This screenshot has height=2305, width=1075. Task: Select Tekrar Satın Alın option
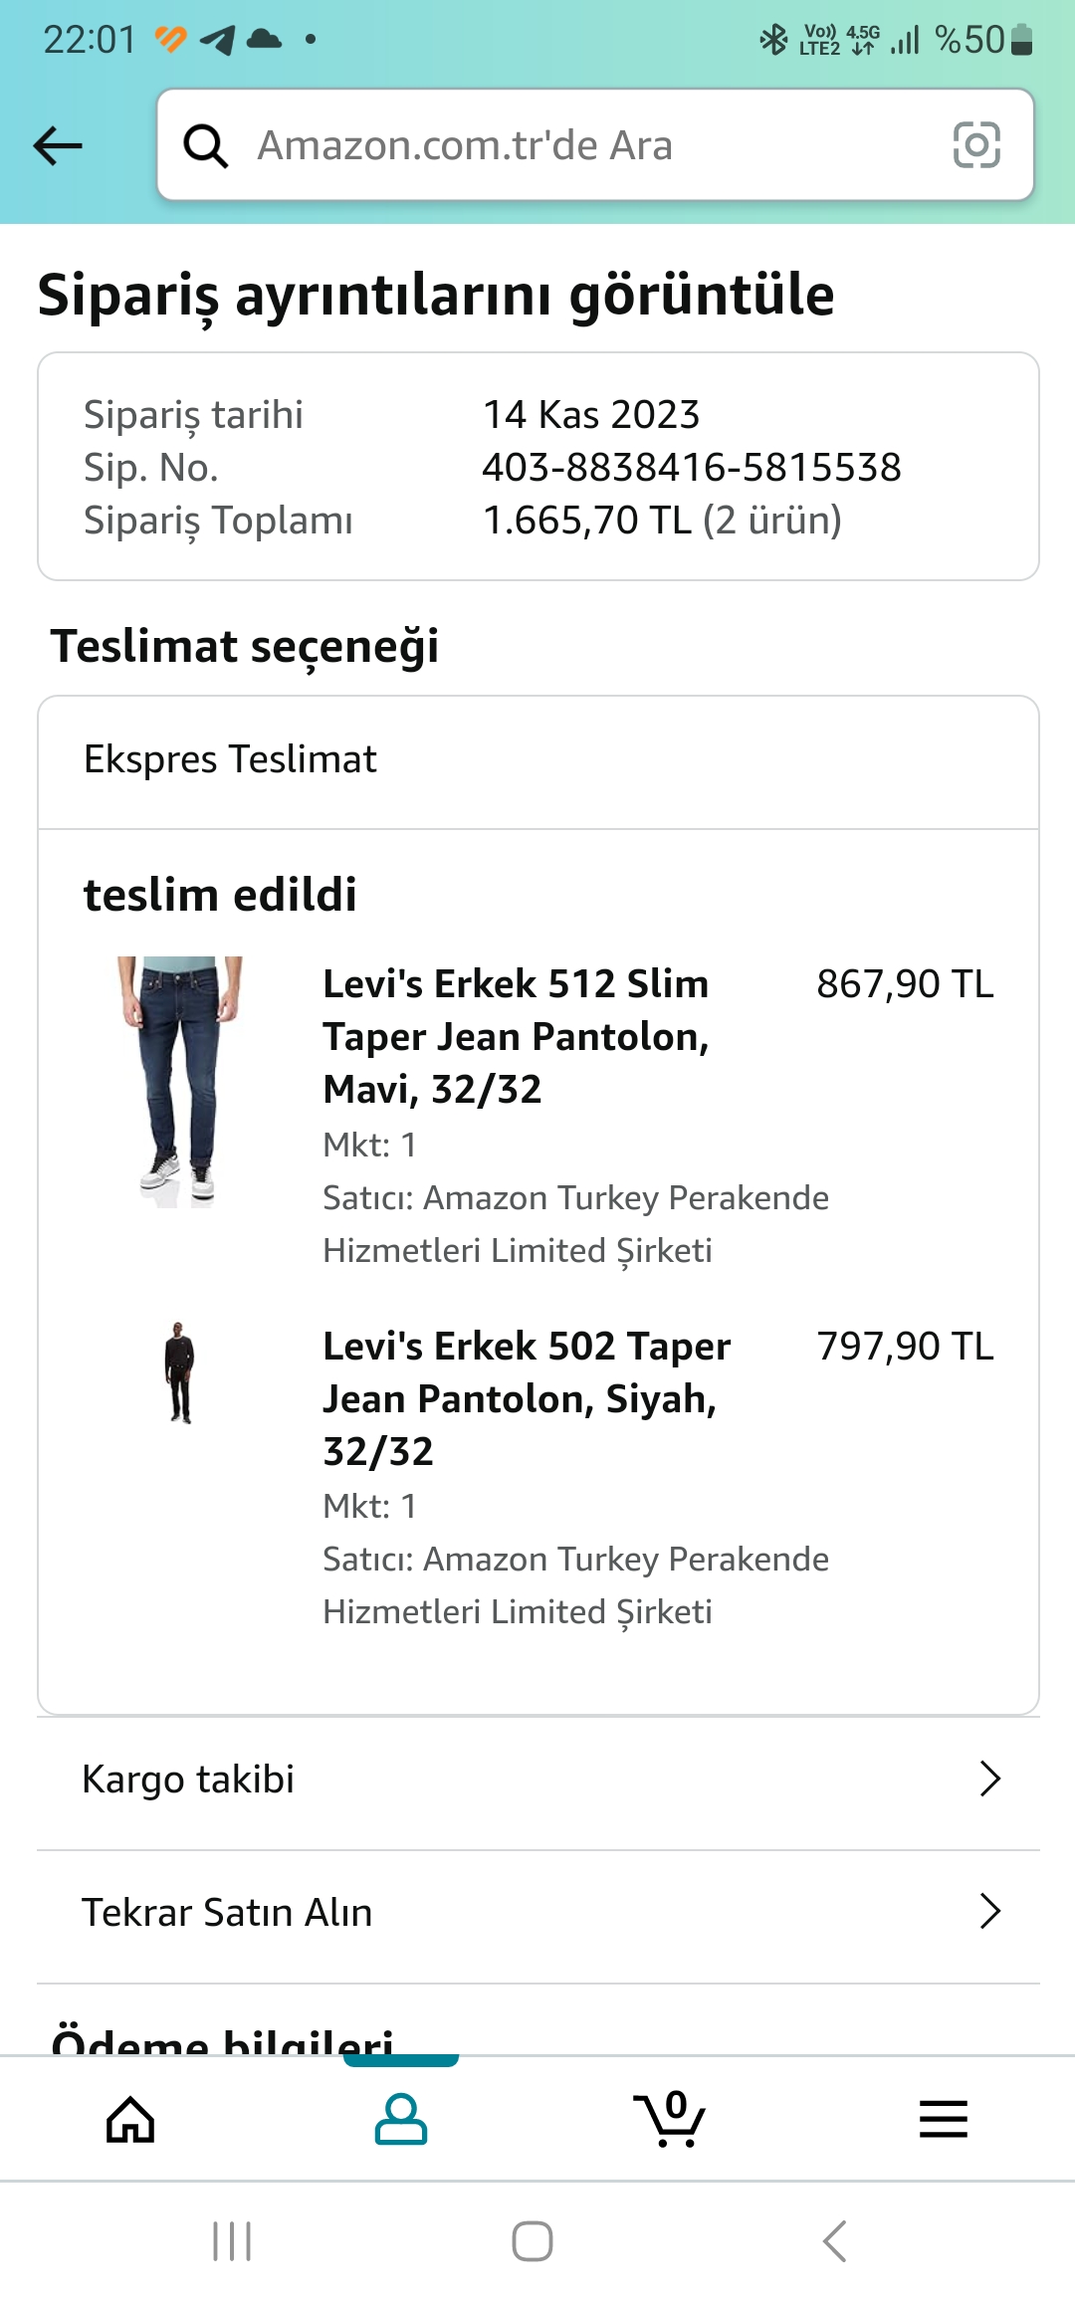(x=227, y=1913)
